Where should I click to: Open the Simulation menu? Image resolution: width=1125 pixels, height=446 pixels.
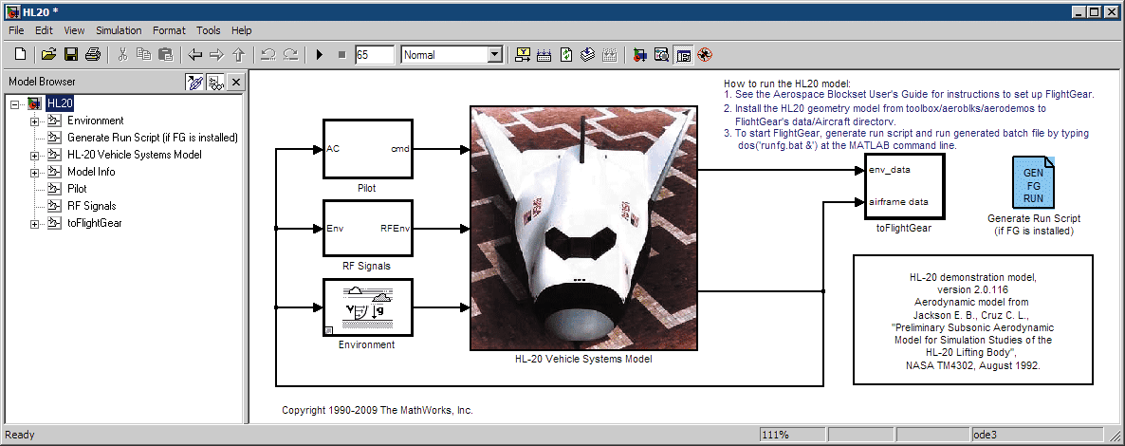click(118, 30)
